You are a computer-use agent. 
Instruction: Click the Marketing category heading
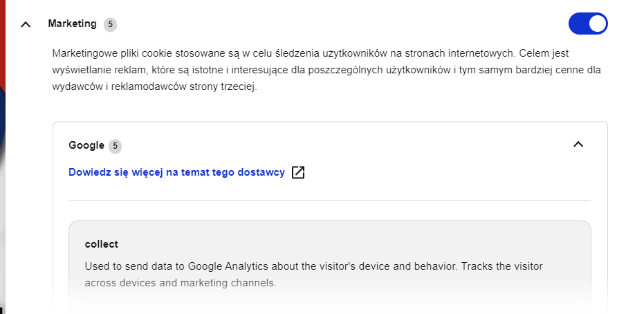click(x=72, y=24)
